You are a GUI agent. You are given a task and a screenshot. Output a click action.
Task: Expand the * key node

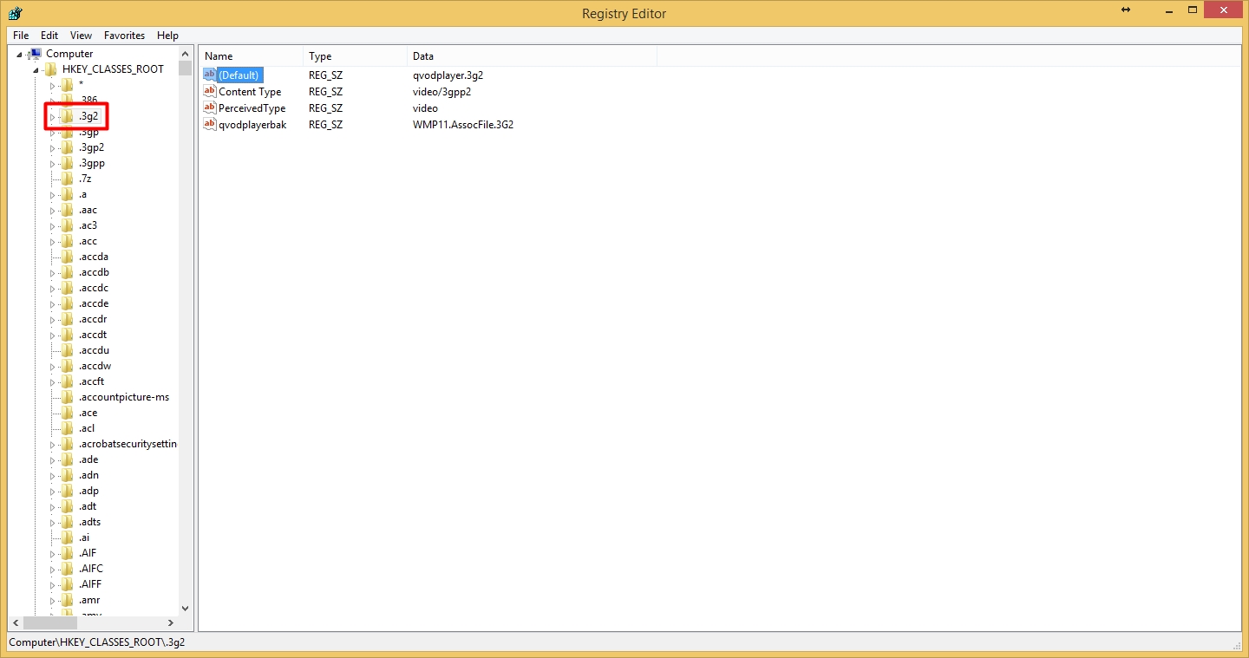(52, 85)
